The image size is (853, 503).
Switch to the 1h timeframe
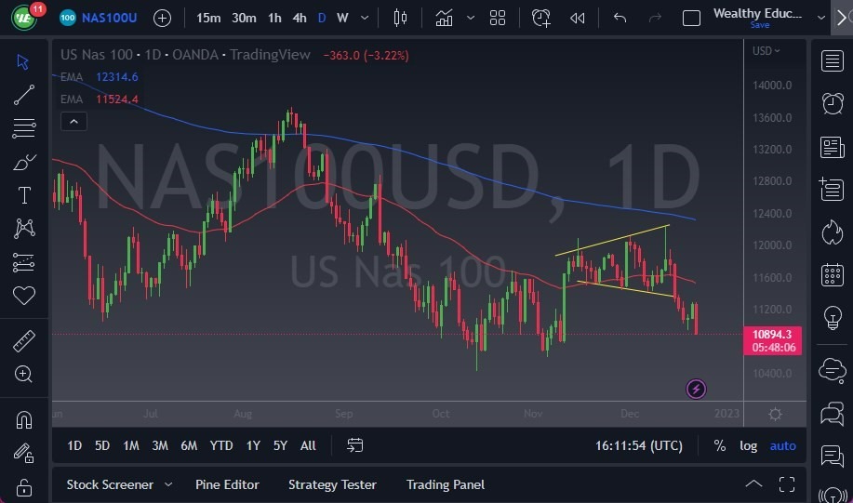coord(274,18)
